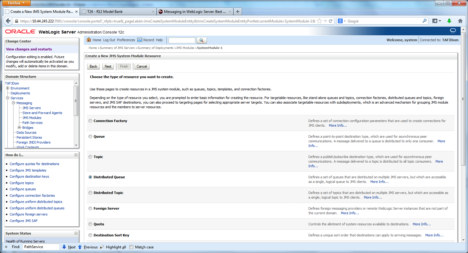Select the Queue radio button

pyautogui.click(x=90, y=136)
